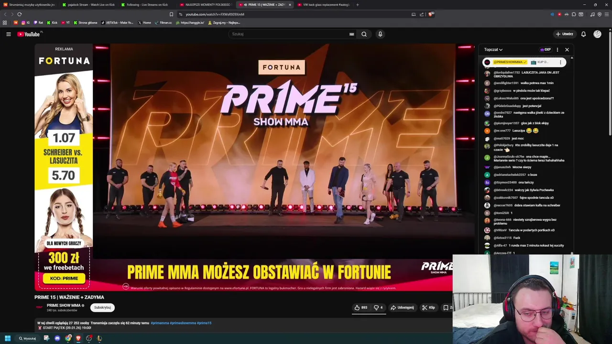The image size is (612, 344).
Task: Open the YouTube hamburger guide menu
Action: pyautogui.click(x=9, y=34)
